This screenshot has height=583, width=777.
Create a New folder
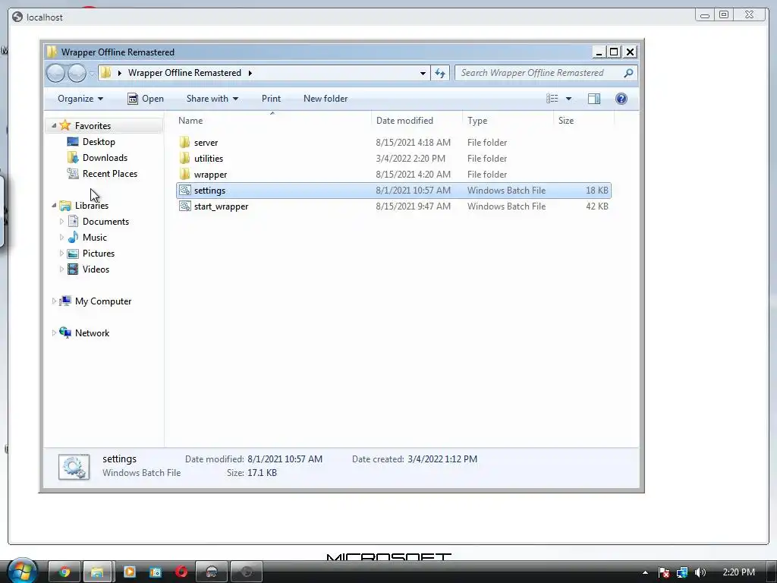[326, 99]
